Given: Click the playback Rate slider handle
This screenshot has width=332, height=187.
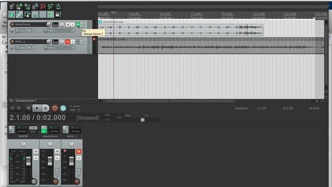Looking at the screenshot, I should pos(143,120).
